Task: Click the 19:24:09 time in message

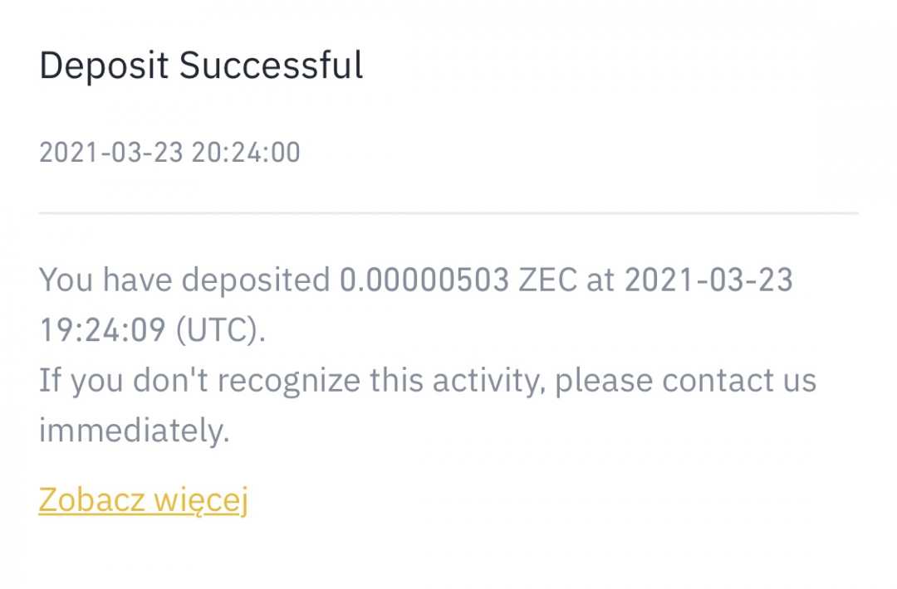Action: pos(103,331)
